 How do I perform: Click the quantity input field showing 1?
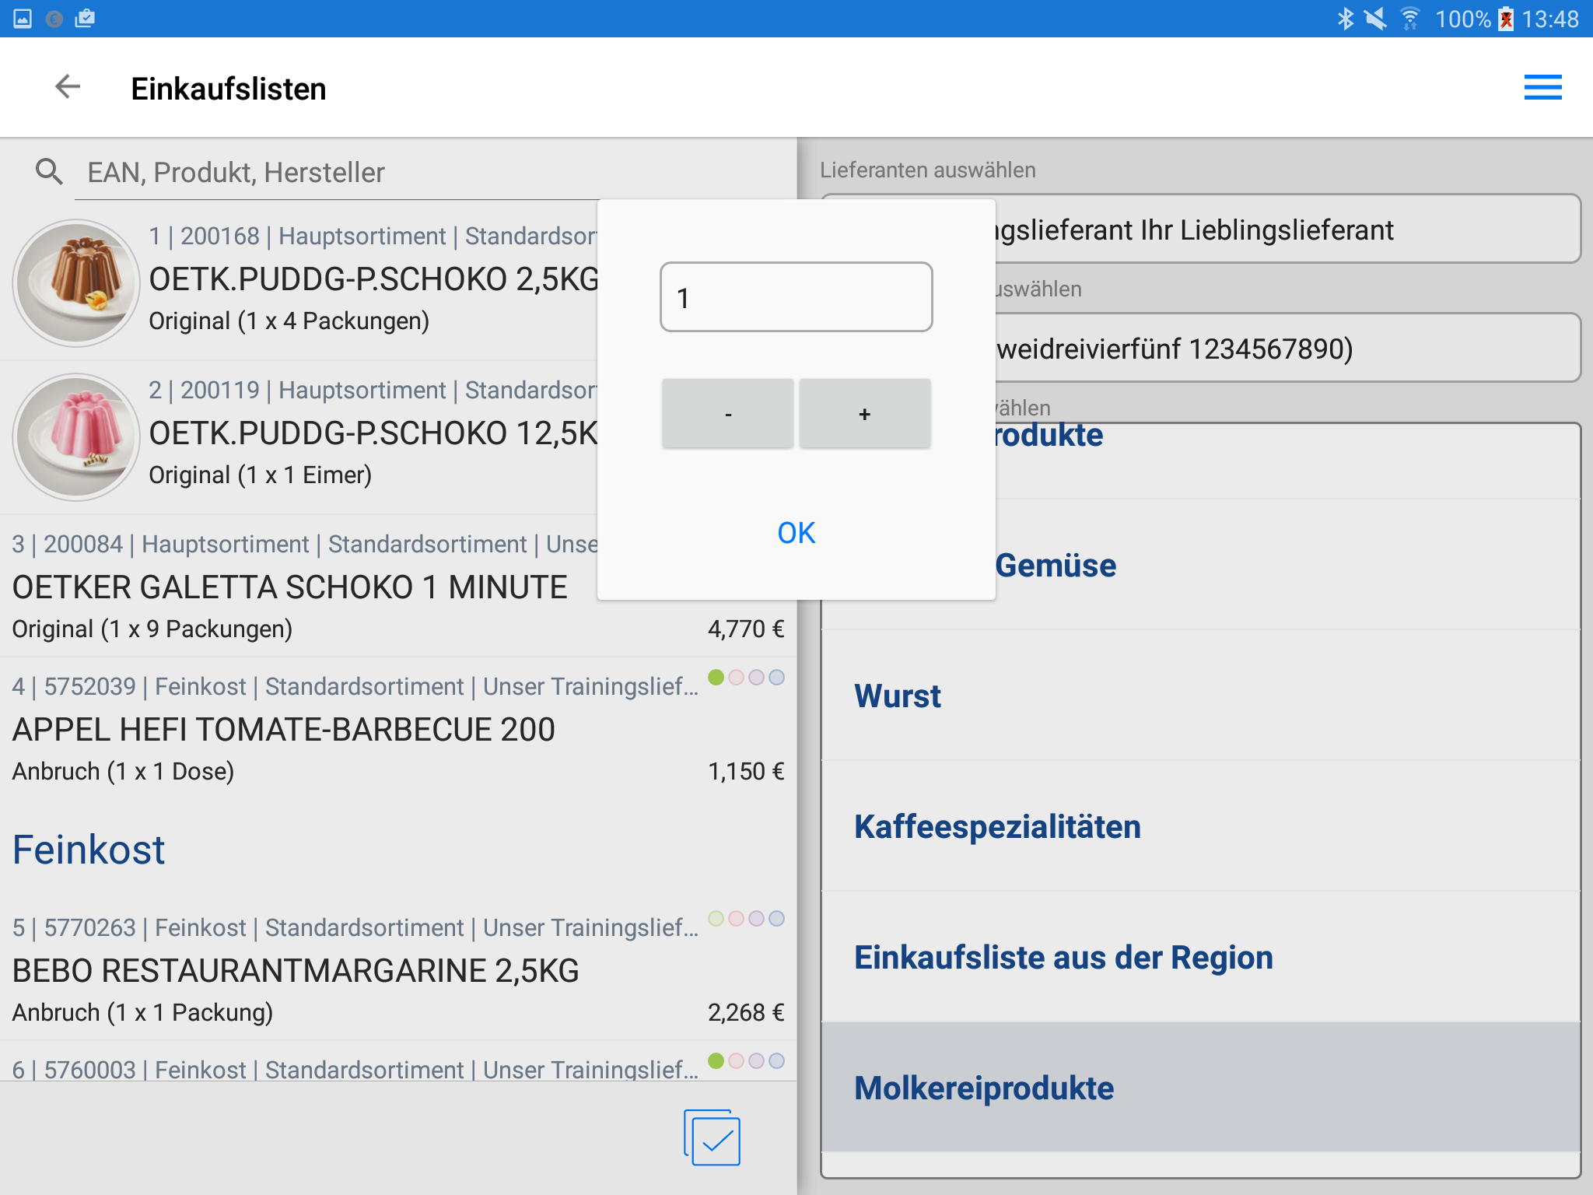[x=796, y=297]
